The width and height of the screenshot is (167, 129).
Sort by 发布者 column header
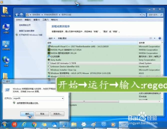pos(149,43)
